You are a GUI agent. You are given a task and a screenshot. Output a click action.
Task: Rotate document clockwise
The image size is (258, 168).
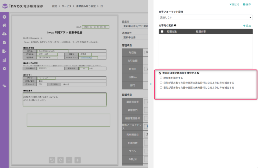60,160
